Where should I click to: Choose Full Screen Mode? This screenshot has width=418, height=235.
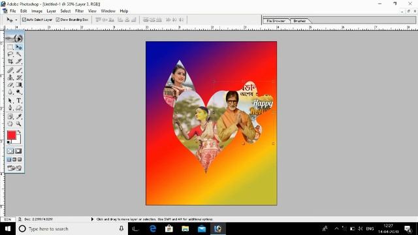20,159
